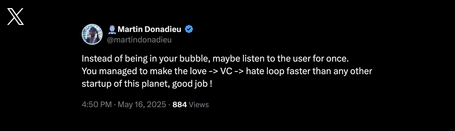The image size is (455, 131).
Task: Click the 4:50 PM timestamp
Action: coord(97,105)
